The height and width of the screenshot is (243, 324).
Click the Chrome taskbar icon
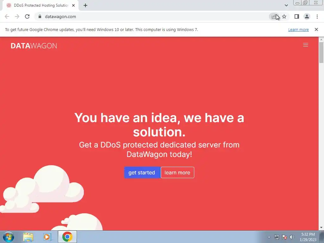67,237
